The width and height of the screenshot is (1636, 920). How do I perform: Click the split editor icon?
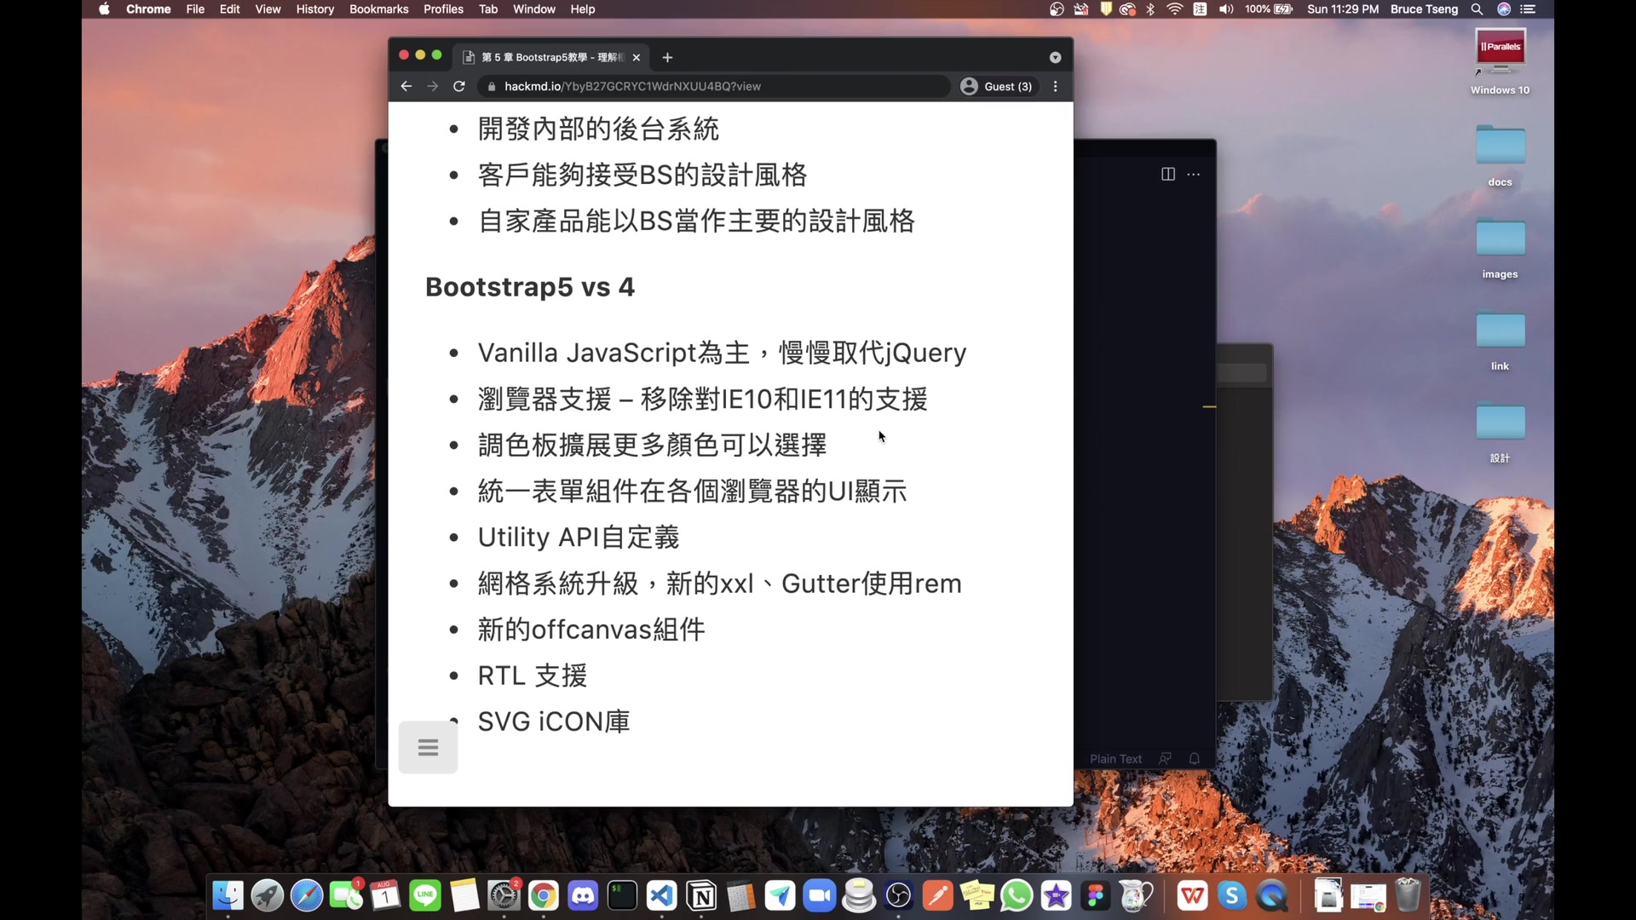(x=1167, y=174)
